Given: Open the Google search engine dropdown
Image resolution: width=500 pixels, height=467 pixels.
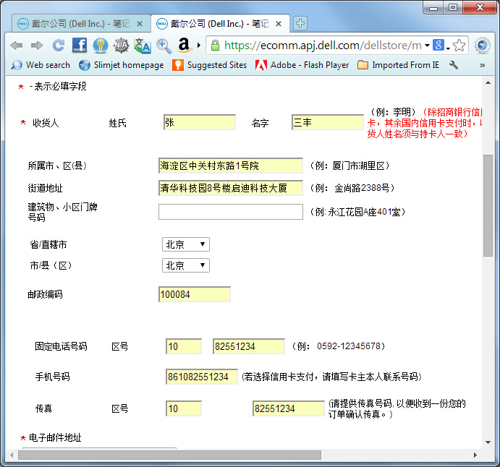Looking at the screenshot, I should click(x=440, y=46).
